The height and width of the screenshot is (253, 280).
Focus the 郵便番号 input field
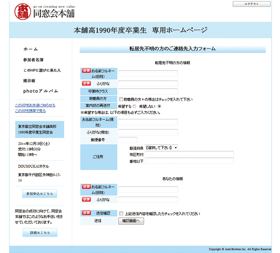pyautogui.click(x=127, y=140)
